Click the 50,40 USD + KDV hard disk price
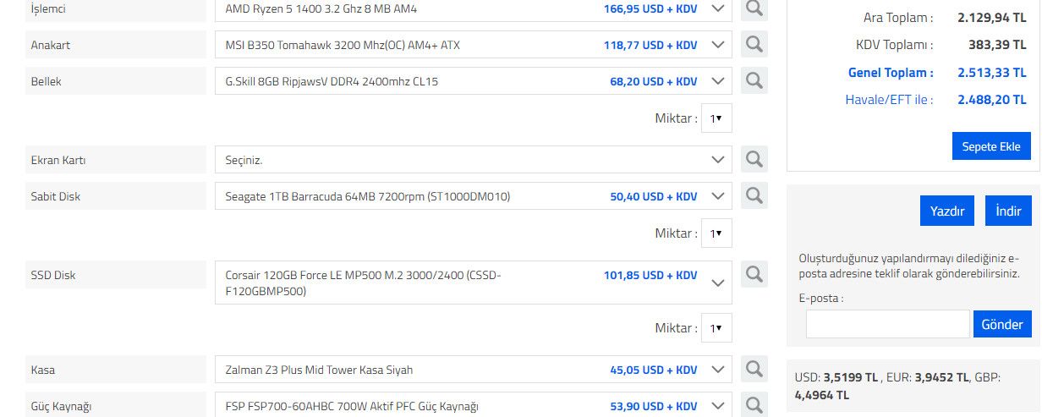The height and width of the screenshot is (417, 1042). (654, 197)
